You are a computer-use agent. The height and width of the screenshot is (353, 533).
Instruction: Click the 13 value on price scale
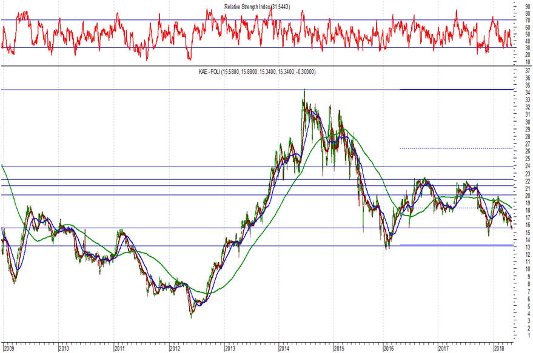click(x=528, y=247)
